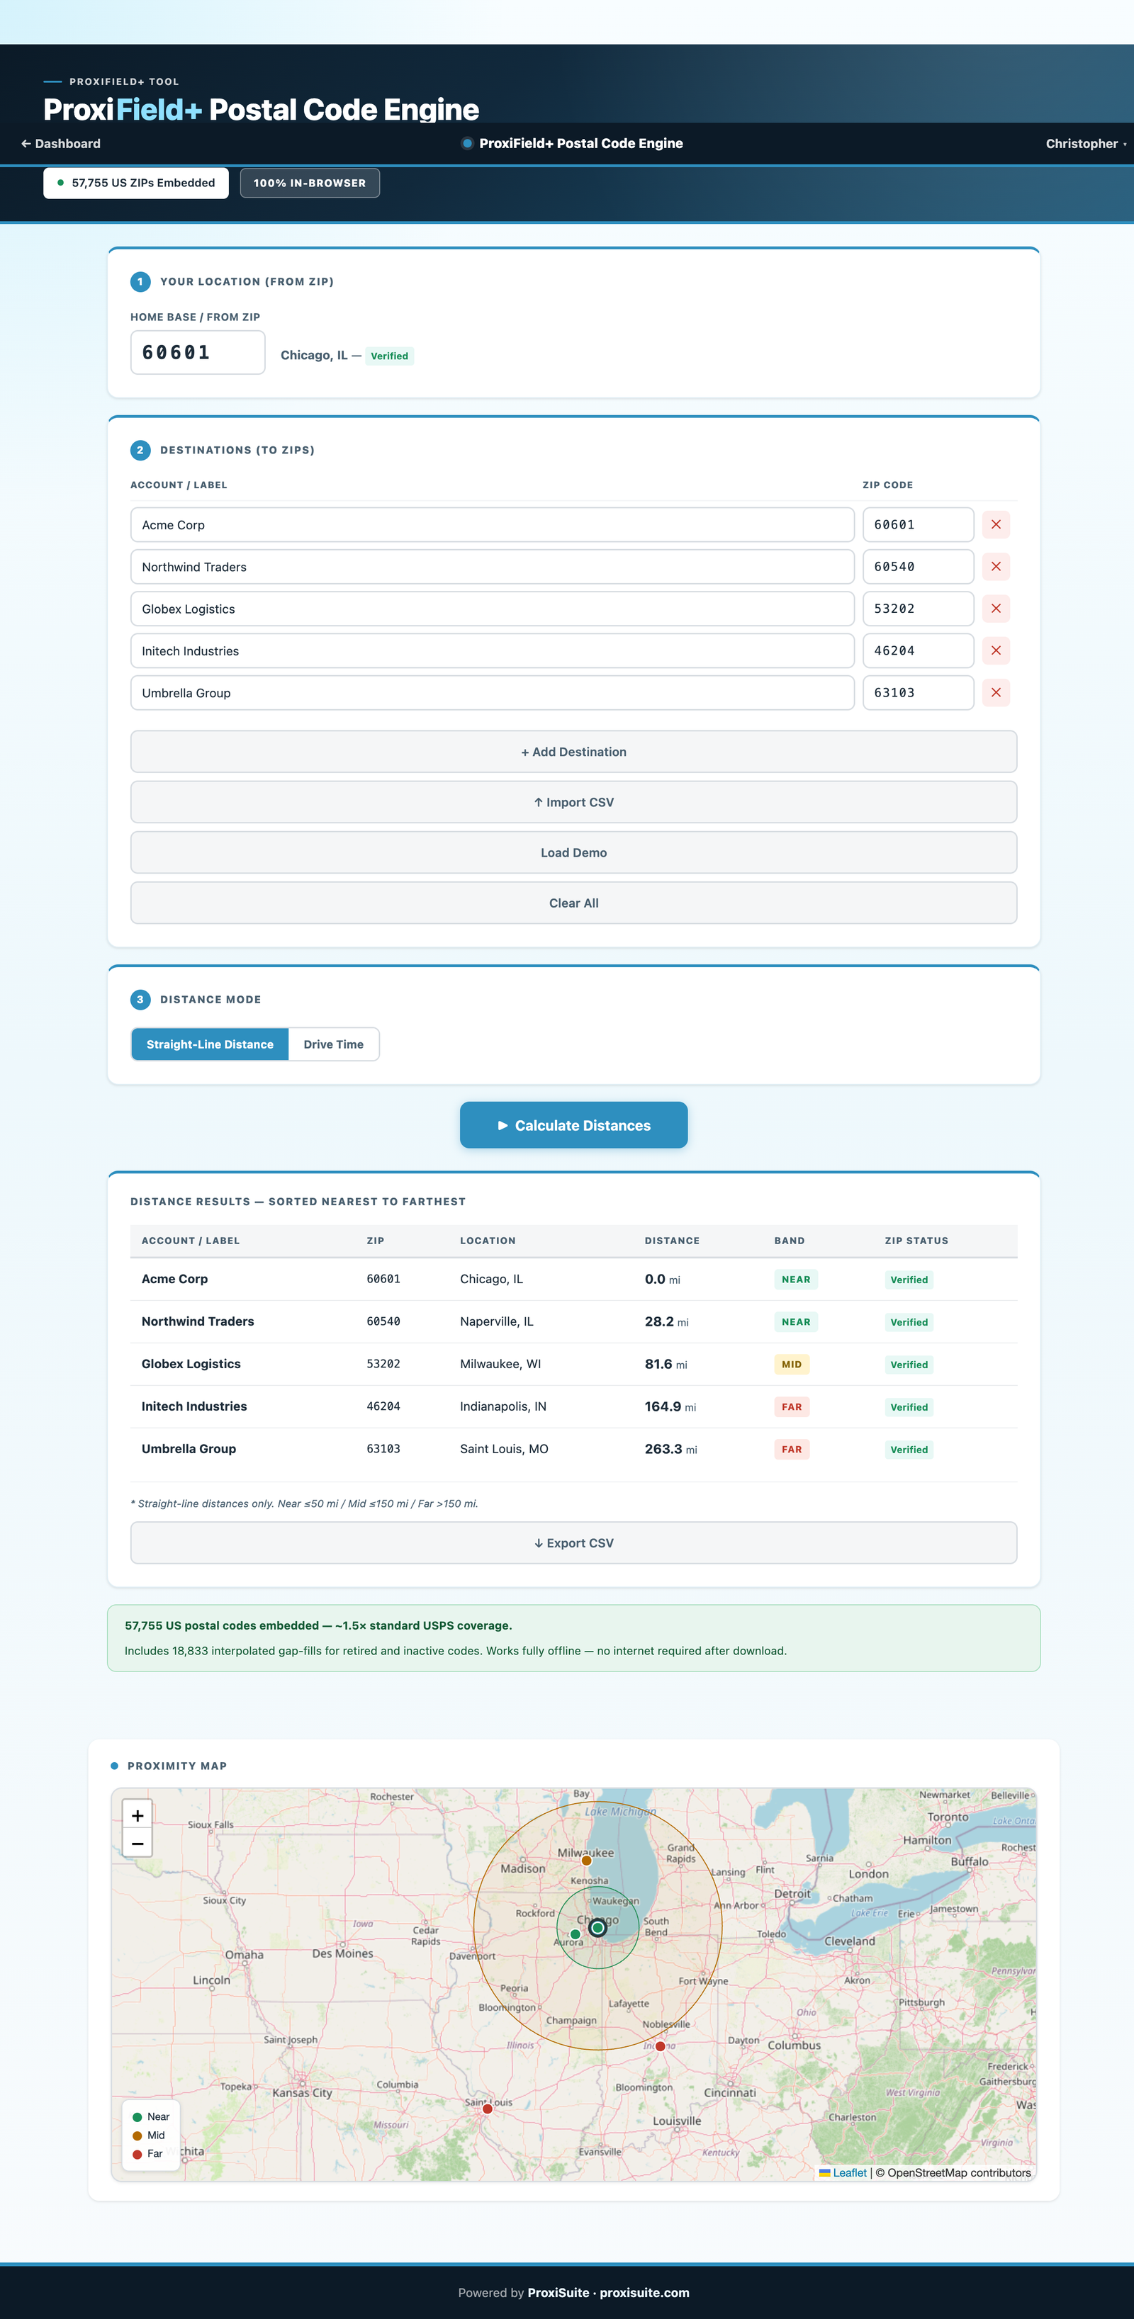Click the ProxiField+ Postal Code Engine nav title

(573, 144)
